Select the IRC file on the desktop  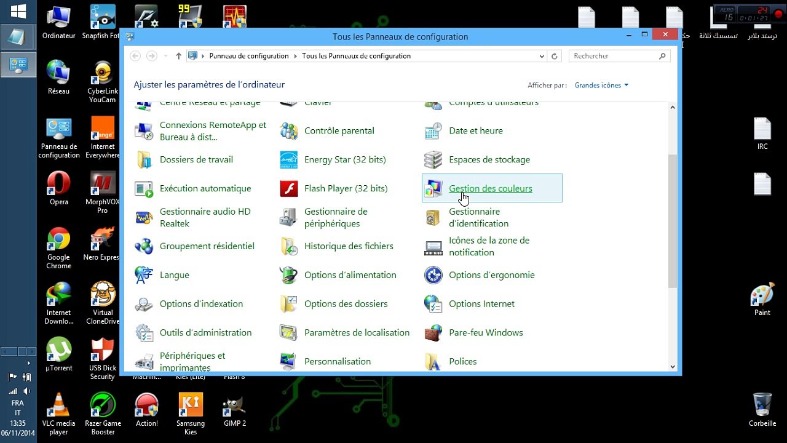tap(762, 134)
